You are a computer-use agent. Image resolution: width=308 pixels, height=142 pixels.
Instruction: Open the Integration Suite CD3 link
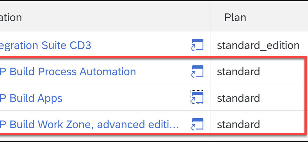(46, 45)
